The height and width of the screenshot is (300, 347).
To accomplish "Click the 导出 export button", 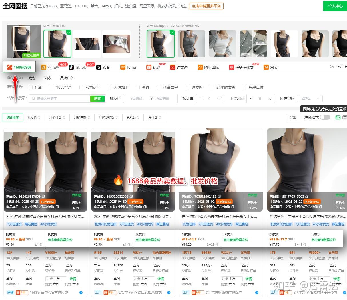I will tap(293, 117).
